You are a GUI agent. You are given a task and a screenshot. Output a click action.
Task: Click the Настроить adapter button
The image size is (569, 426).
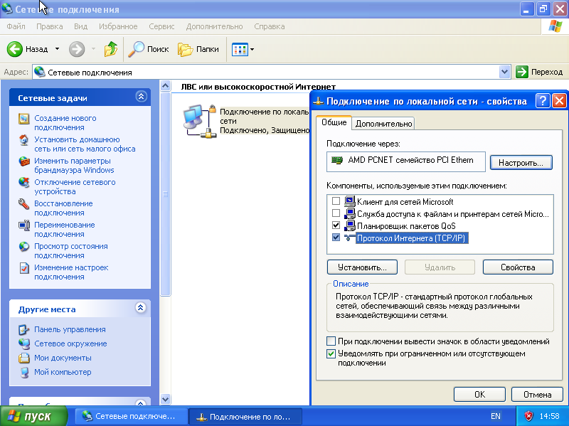point(521,162)
